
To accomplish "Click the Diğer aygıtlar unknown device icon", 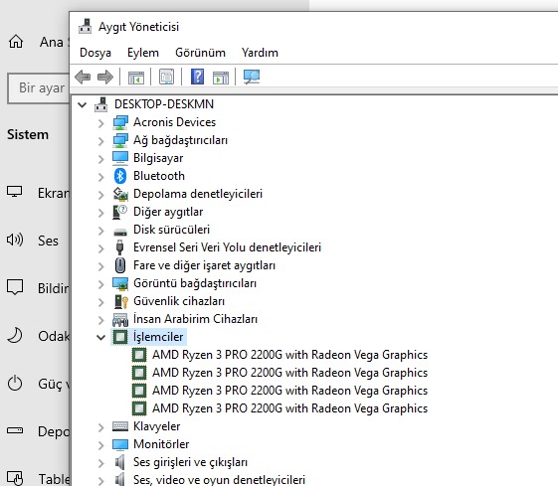I will [x=120, y=212].
